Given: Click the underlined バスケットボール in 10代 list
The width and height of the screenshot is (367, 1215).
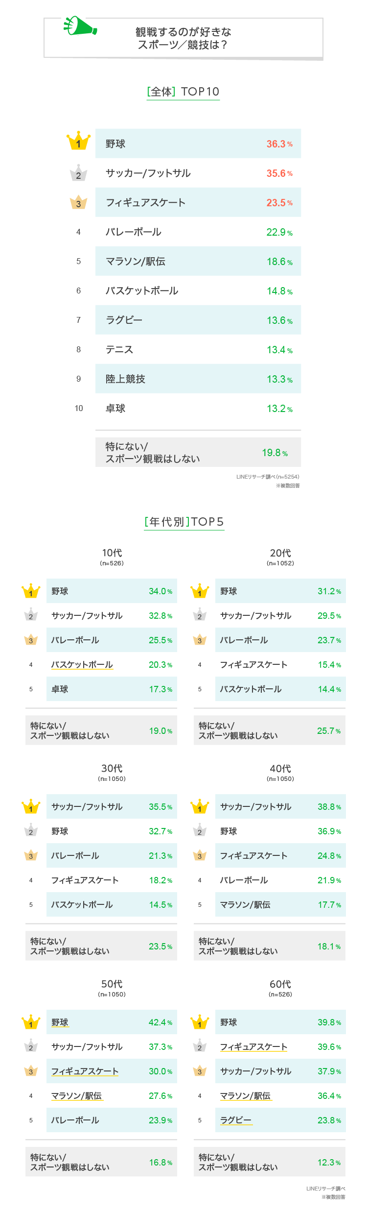Looking at the screenshot, I should pos(82,665).
